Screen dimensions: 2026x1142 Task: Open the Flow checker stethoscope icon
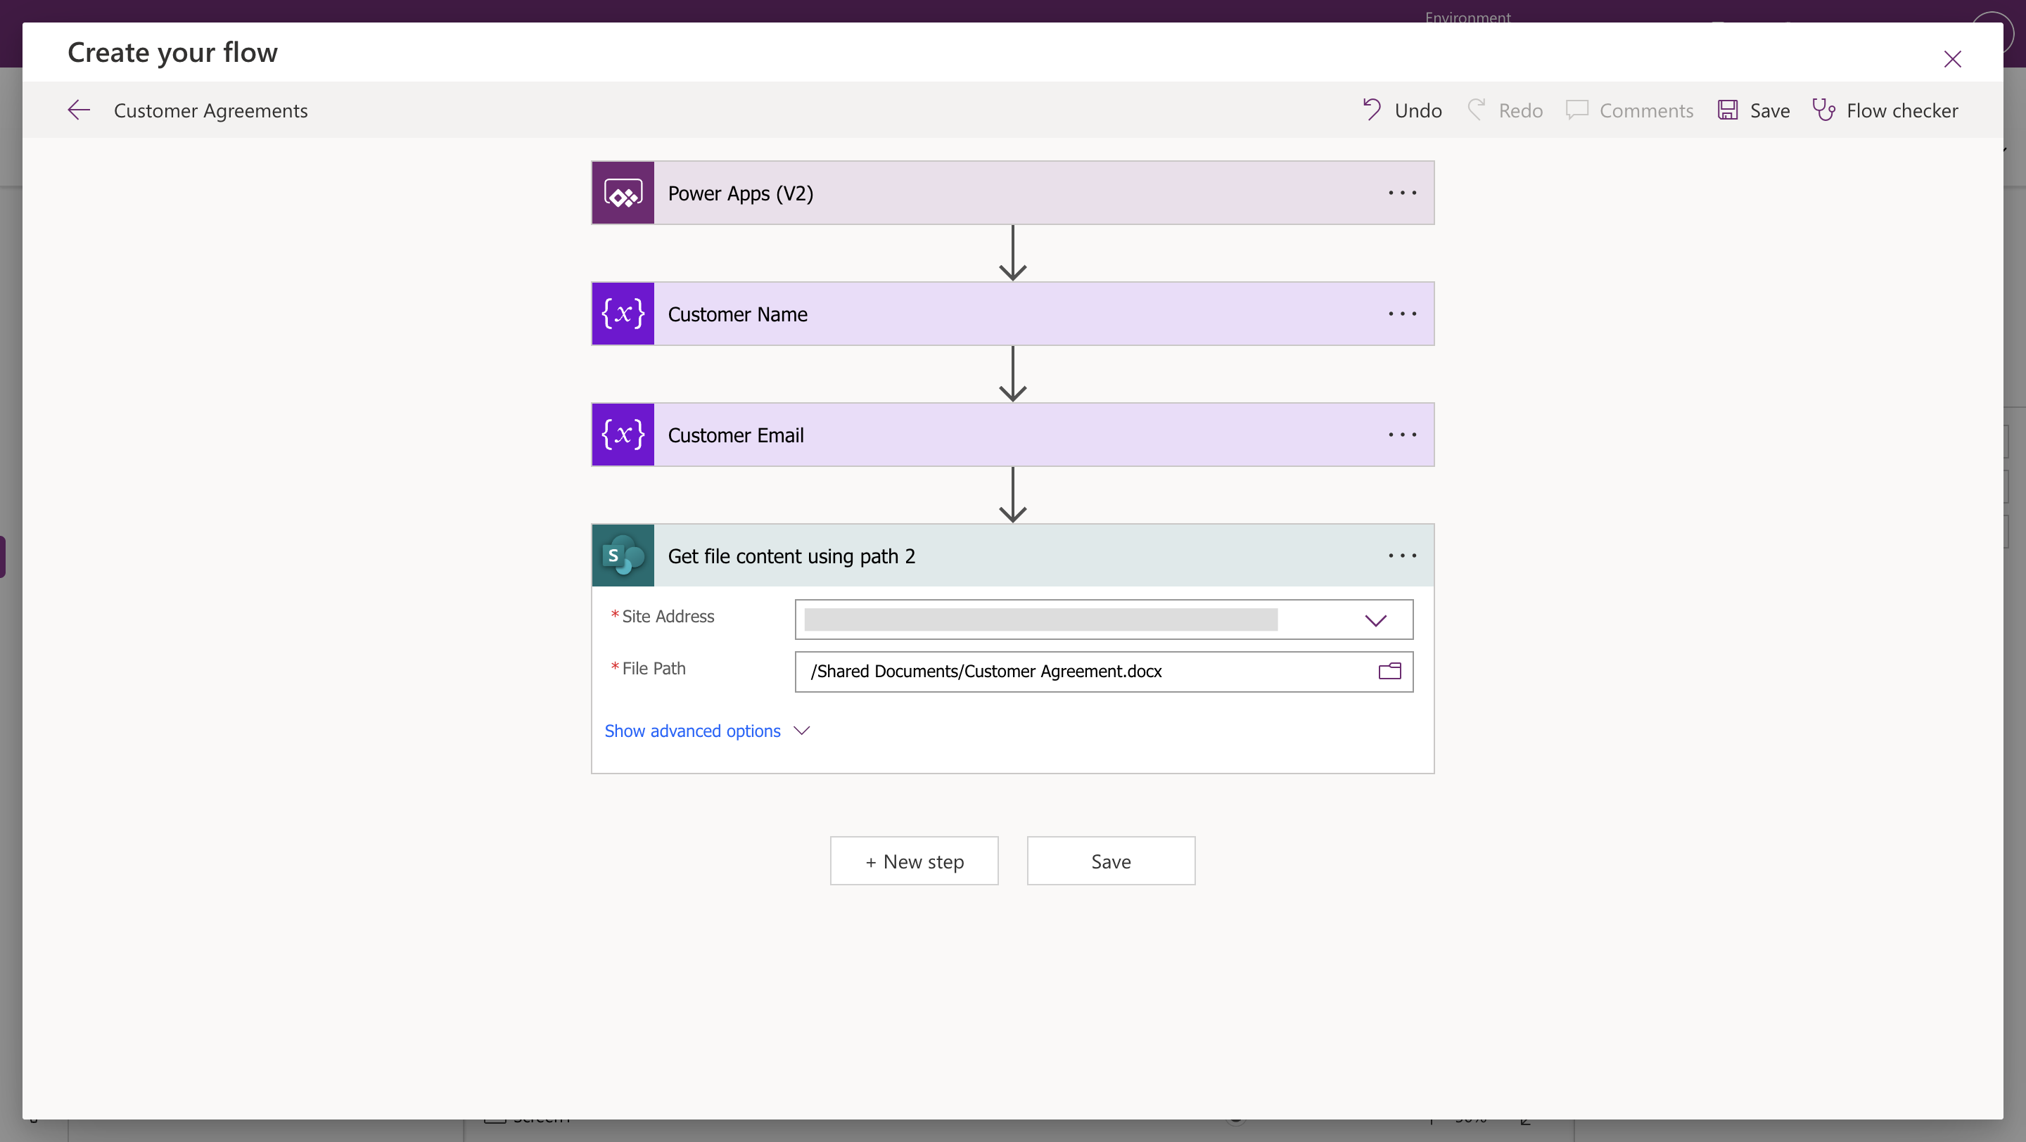pyautogui.click(x=1823, y=110)
